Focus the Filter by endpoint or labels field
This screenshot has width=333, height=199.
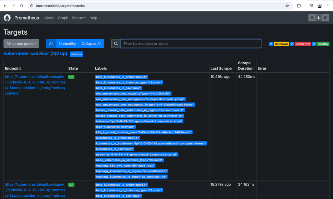191,44
